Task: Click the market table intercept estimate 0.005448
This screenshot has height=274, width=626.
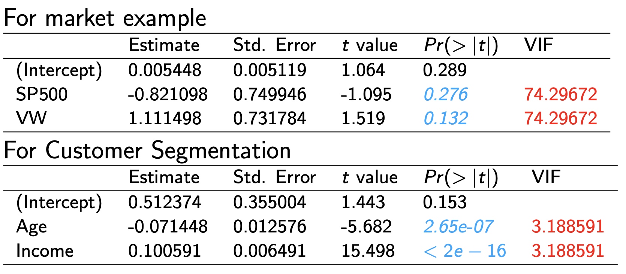Action: pos(165,70)
